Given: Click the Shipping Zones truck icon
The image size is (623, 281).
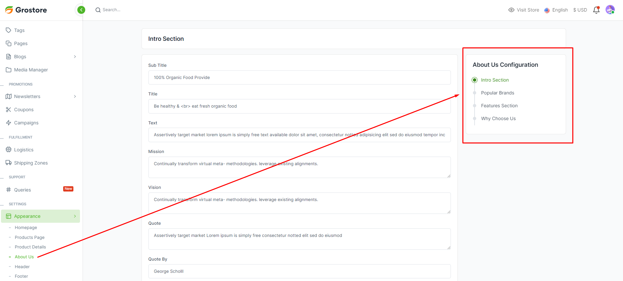Looking at the screenshot, I should click(x=9, y=163).
